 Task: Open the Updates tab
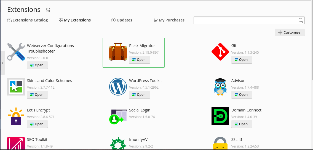122,20
